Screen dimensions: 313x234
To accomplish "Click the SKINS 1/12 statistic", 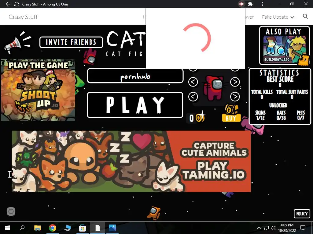I will [x=260, y=115].
